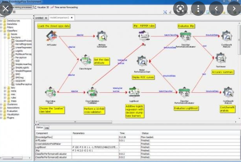Expand the bayes classifiers folder
This screenshot has height=162, width=241.
pos(5,34)
